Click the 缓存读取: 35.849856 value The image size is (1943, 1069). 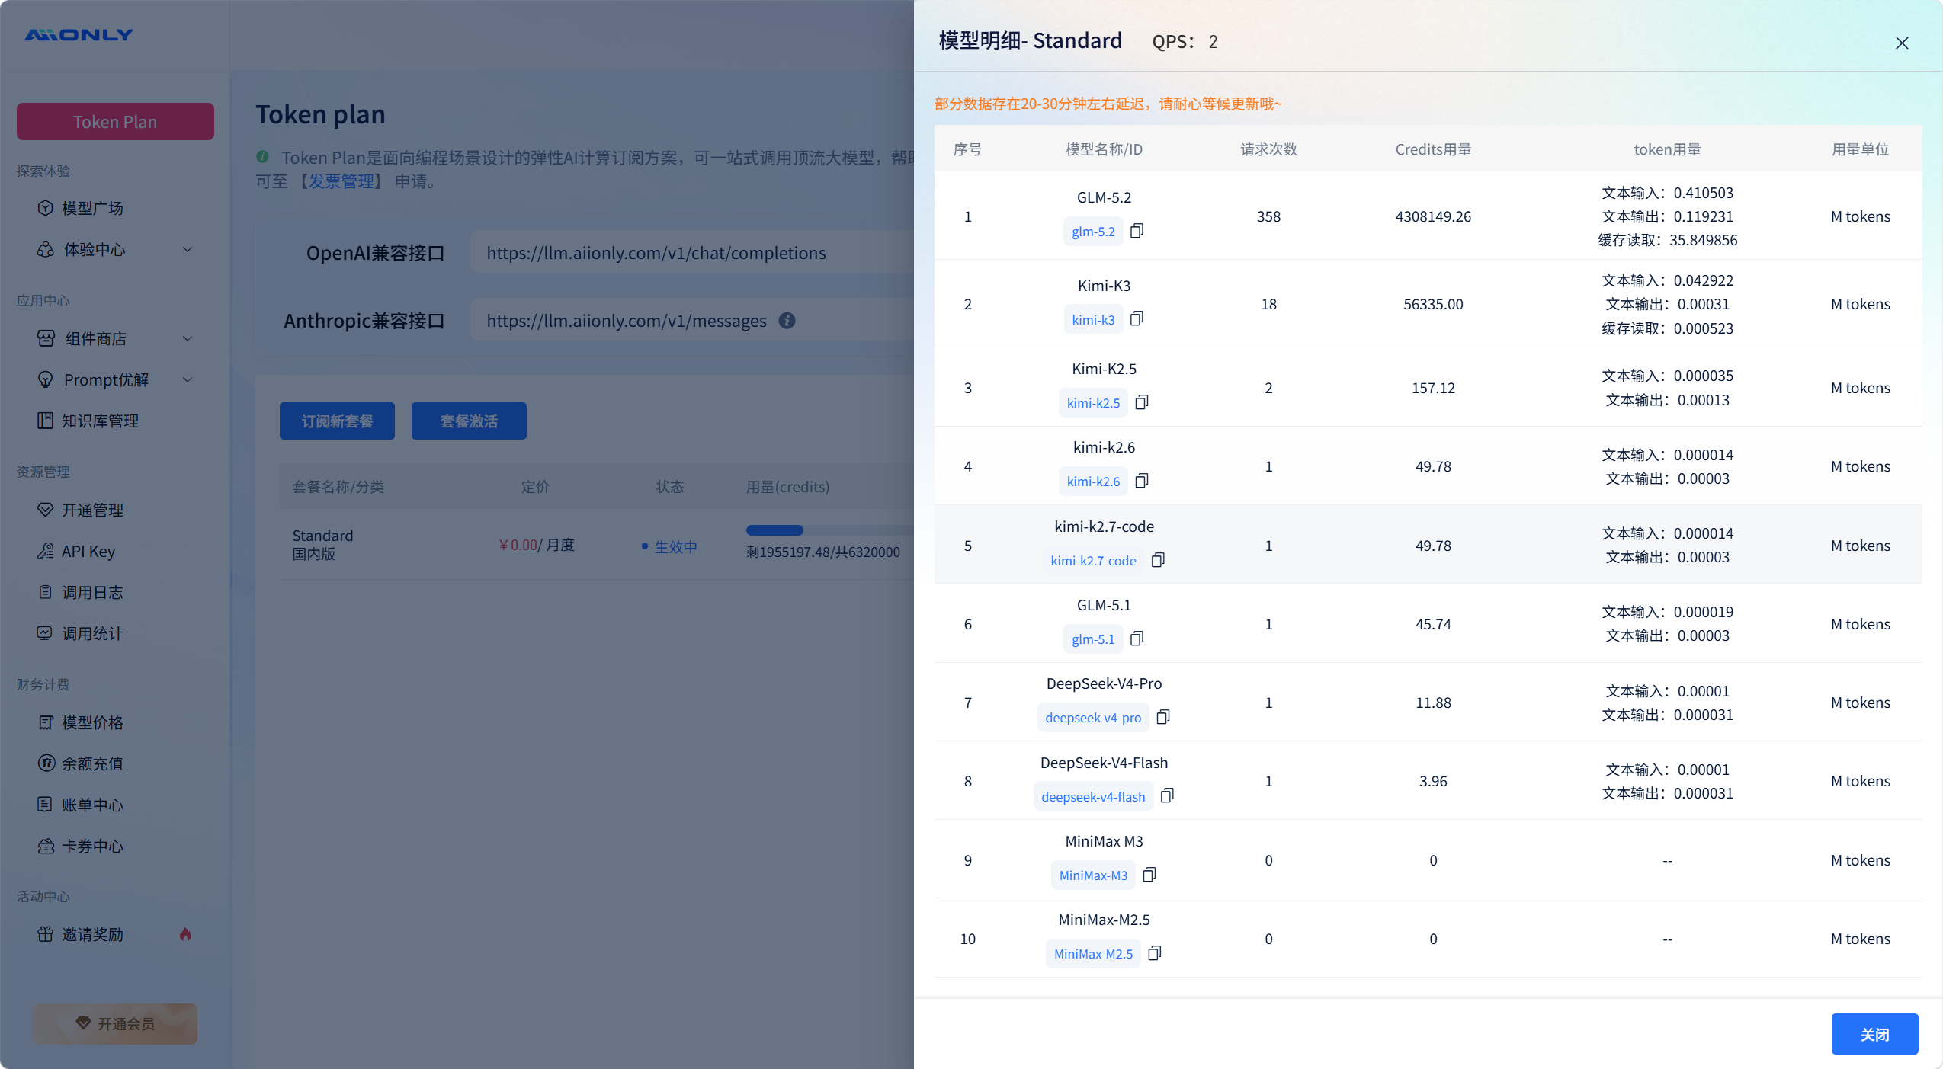point(1667,240)
